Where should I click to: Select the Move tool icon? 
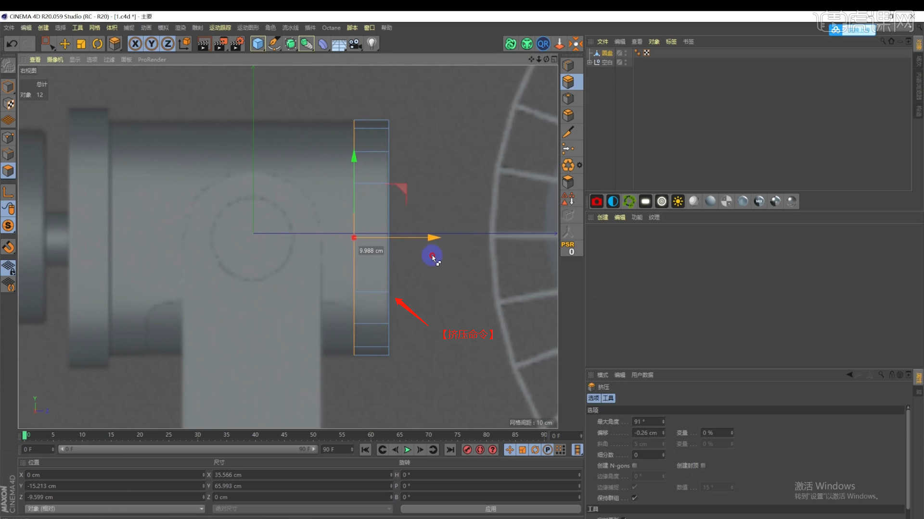(x=64, y=44)
